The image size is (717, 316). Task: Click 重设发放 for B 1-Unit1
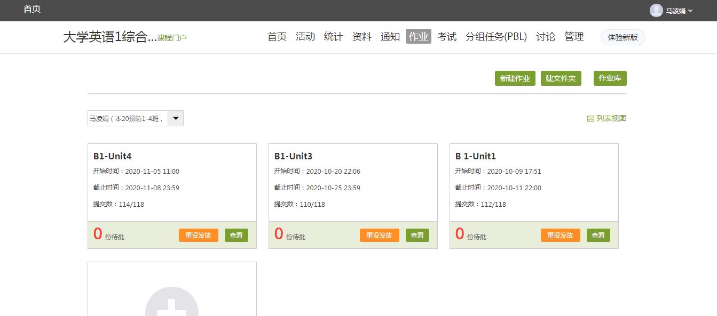(561, 236)
